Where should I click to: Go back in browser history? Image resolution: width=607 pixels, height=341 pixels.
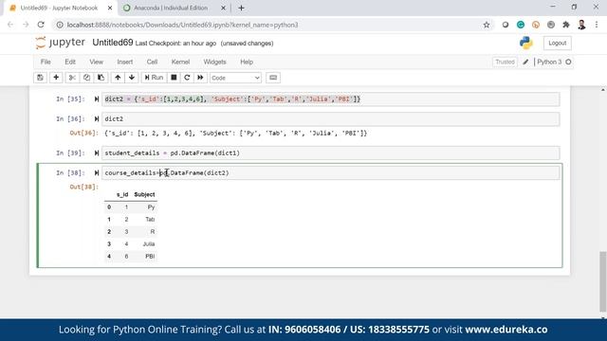(10, 25)
